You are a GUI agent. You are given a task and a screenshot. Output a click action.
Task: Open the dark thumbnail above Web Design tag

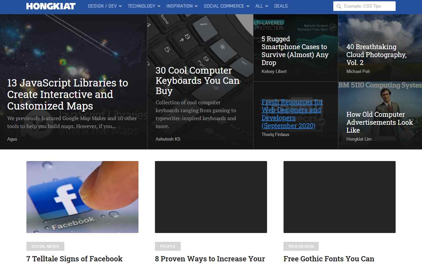tap(340, 197)
